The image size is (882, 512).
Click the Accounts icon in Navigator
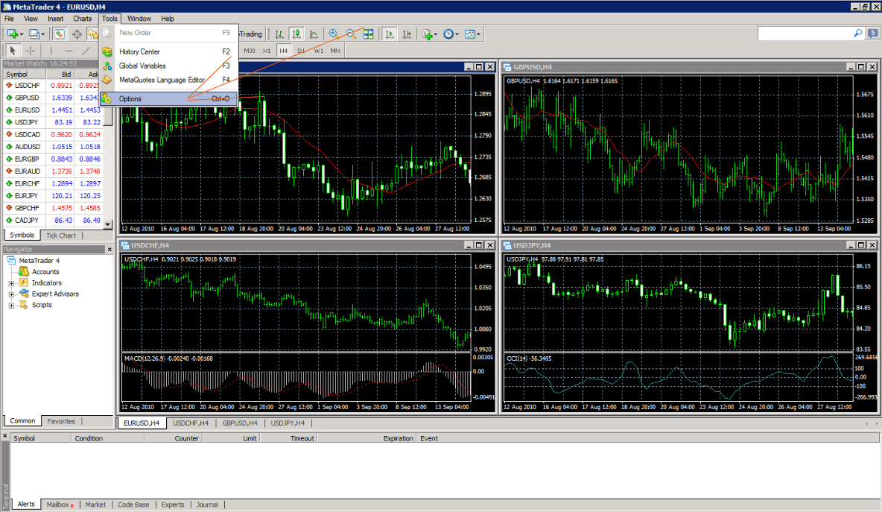(x=24, y=272)
